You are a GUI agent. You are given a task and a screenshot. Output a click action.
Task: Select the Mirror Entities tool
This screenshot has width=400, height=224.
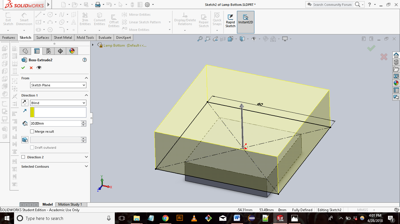136,15
